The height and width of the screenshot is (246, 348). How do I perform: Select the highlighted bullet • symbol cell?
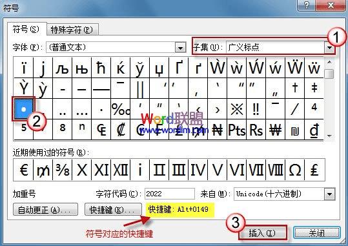pyautogui.click(x=23, y=108)
